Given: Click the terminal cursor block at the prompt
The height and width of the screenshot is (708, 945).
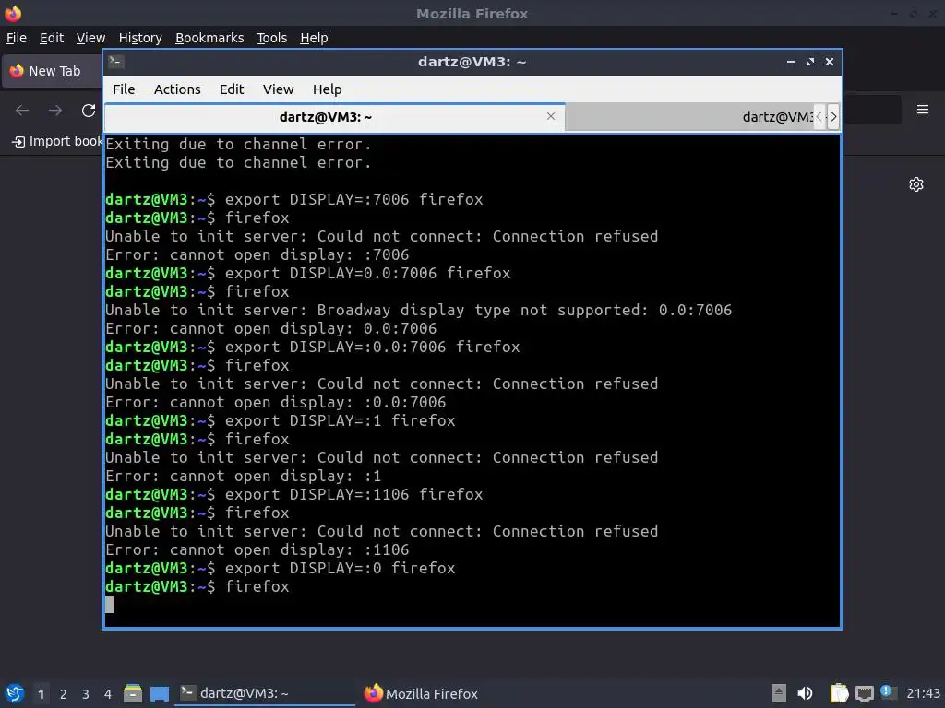Looking at the screenshot, I should coord(110,605).
